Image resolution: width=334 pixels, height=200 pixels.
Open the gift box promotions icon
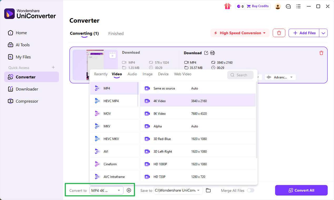click(x=227, y=6)
